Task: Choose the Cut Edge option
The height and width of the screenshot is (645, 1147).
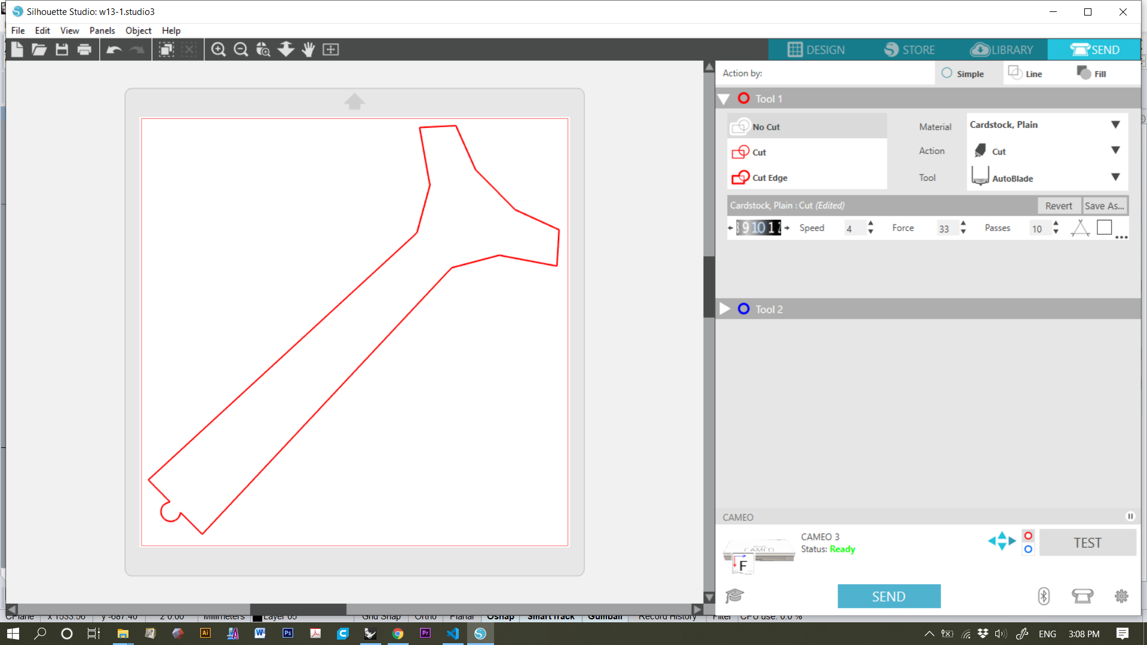Action: 769,178
